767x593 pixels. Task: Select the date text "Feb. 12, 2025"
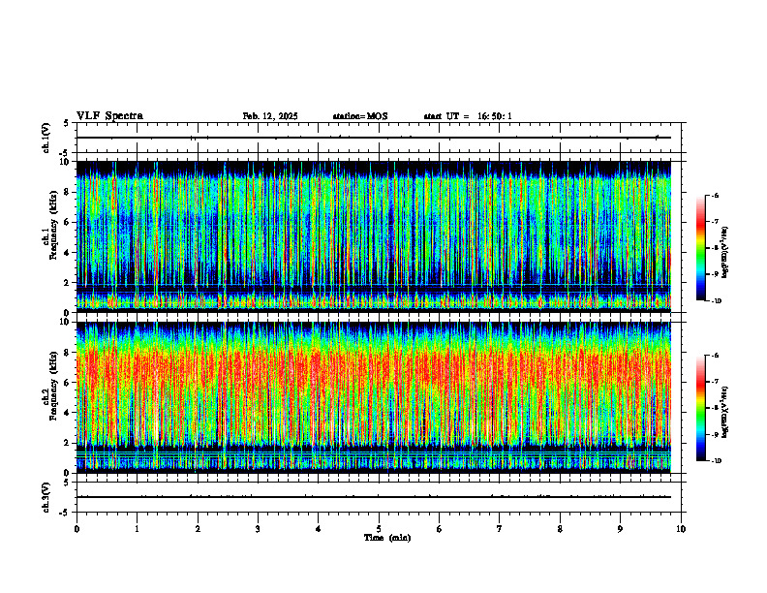270,116
